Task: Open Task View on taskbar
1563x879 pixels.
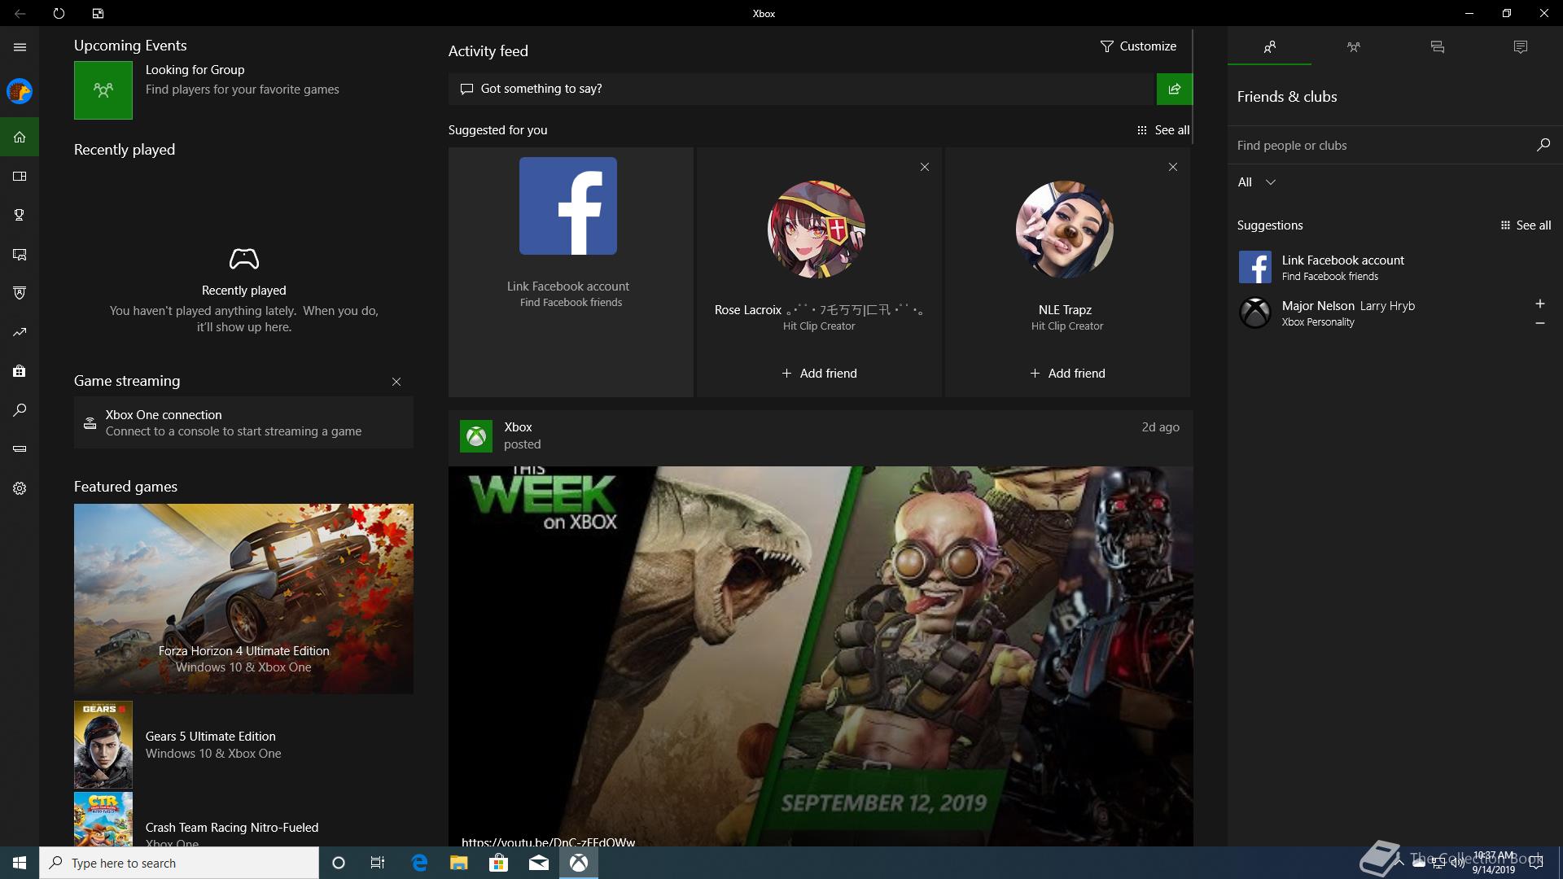Action: 378,863
